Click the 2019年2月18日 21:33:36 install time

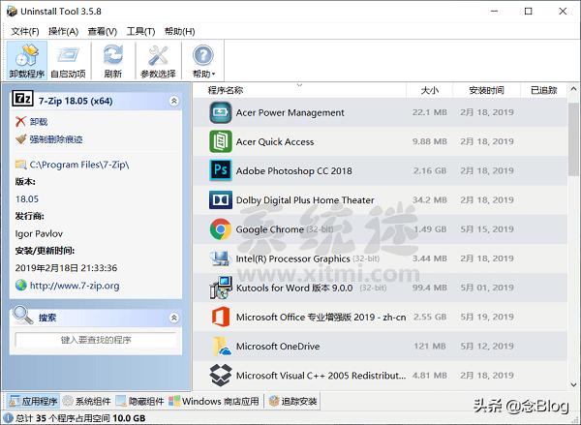point(66,268)
